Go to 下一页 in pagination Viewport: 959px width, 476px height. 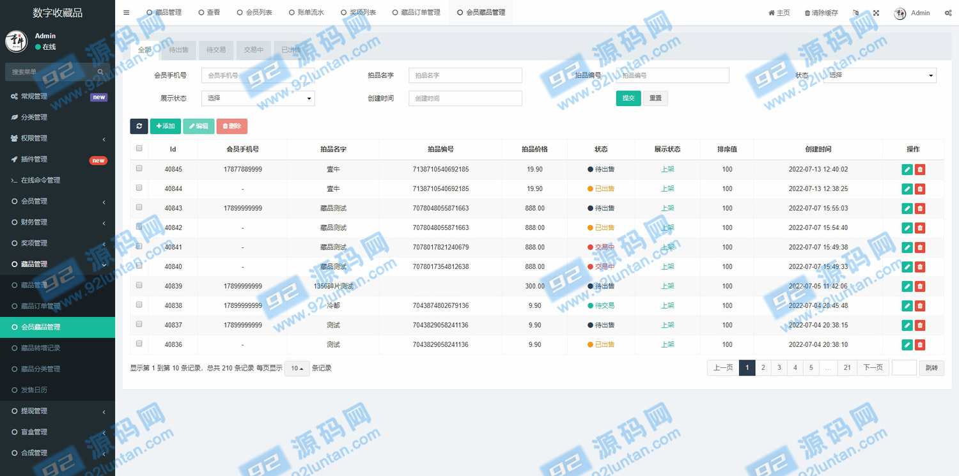coord(872,368)
